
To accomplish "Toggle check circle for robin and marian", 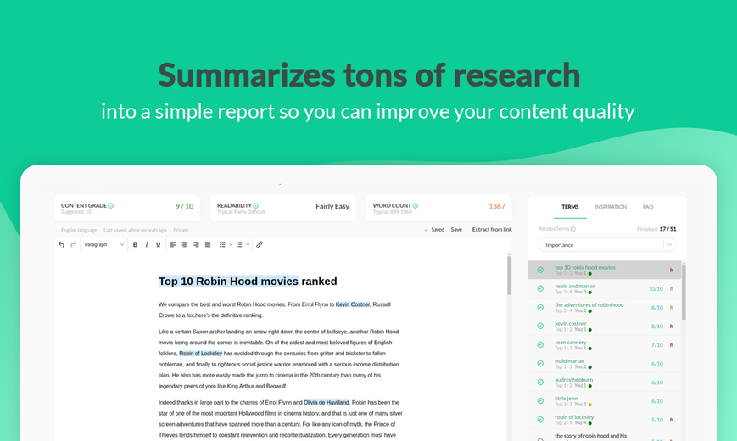I will 540,288.
